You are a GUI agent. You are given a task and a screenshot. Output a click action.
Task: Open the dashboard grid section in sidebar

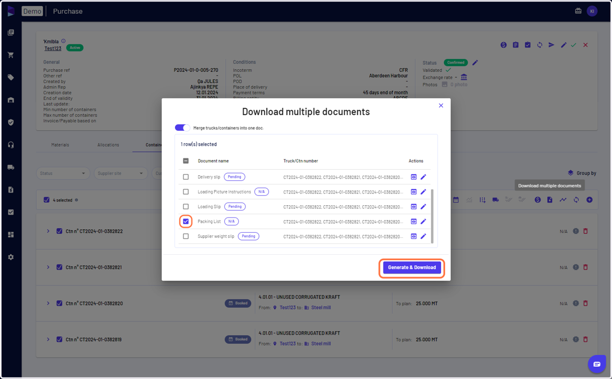[x=11, y=234]
